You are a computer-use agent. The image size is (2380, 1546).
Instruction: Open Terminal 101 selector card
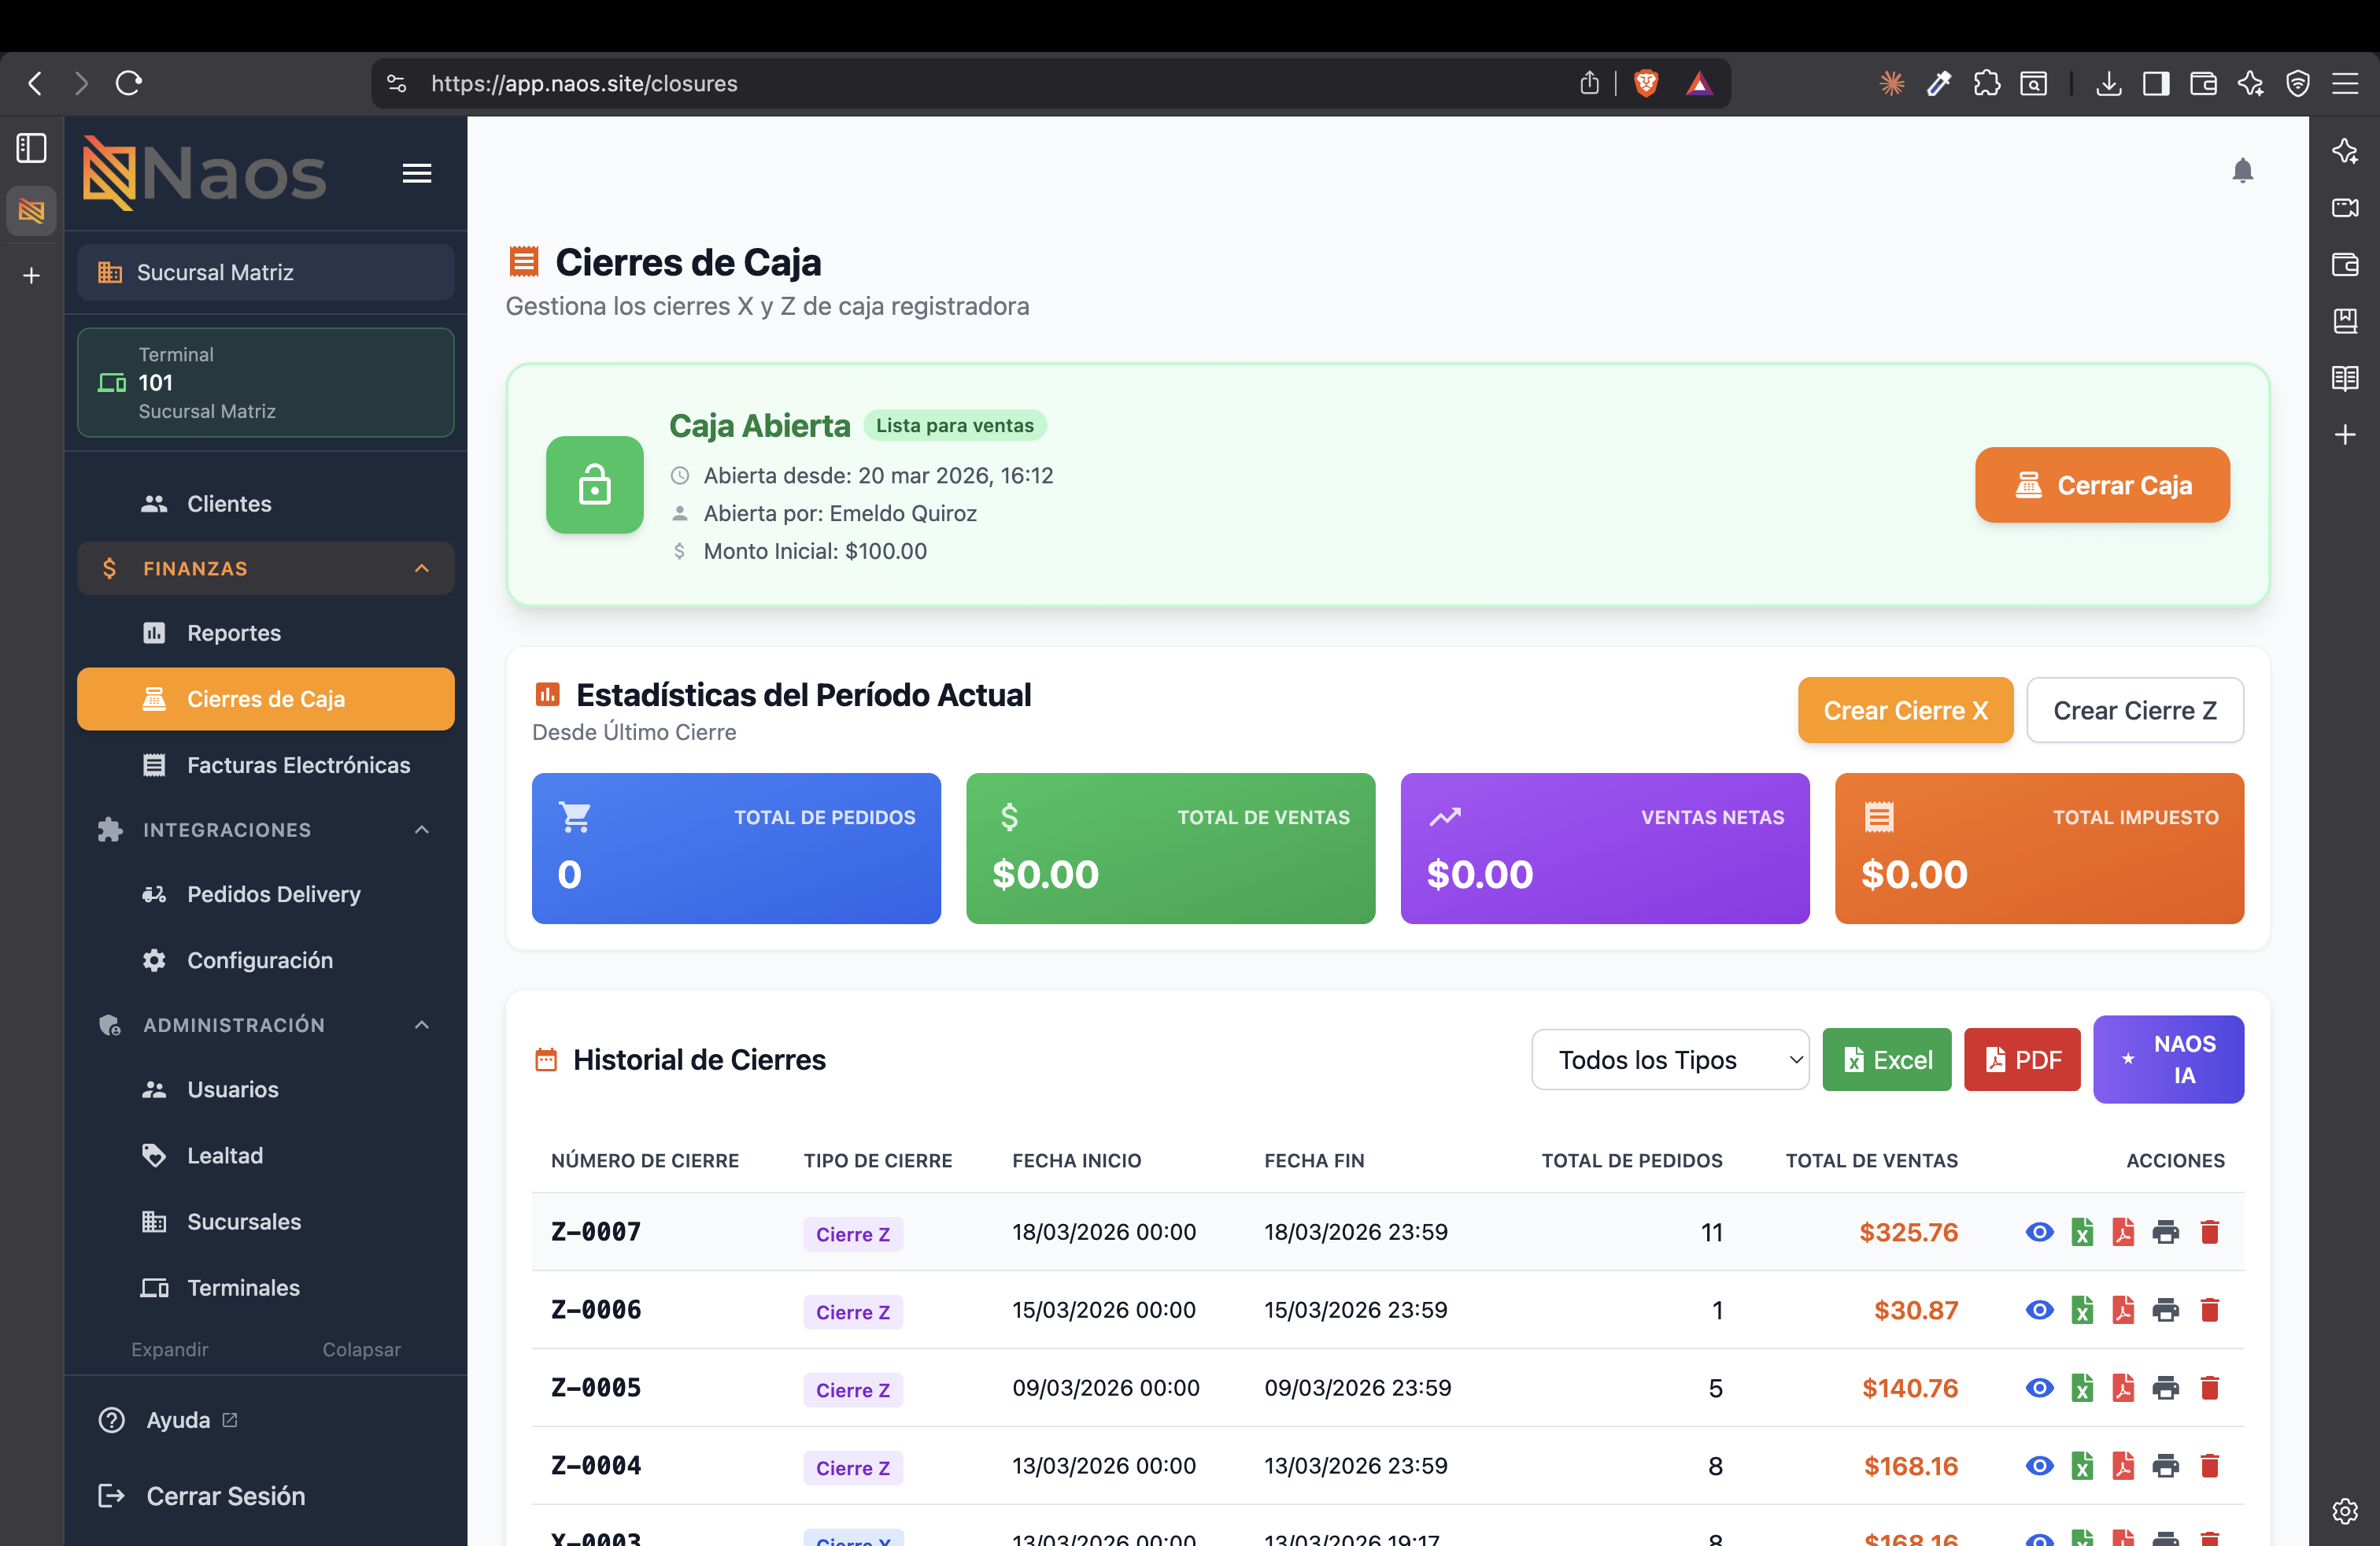(x=265, y=383)
